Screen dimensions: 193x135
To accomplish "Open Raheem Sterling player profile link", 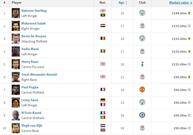I will click(x=34, y=11).
